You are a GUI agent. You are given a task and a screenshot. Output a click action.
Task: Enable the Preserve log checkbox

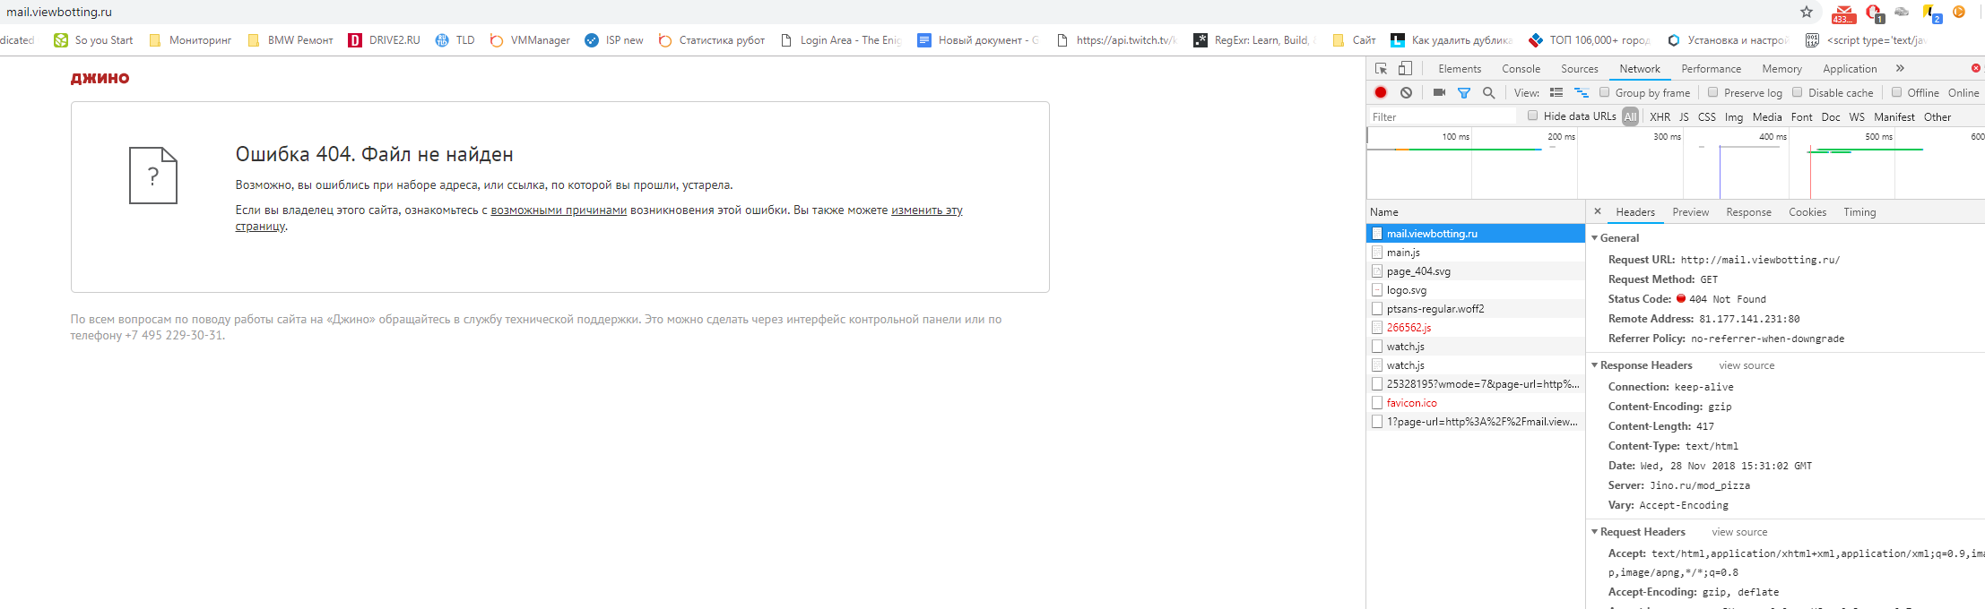[1713, 92]
